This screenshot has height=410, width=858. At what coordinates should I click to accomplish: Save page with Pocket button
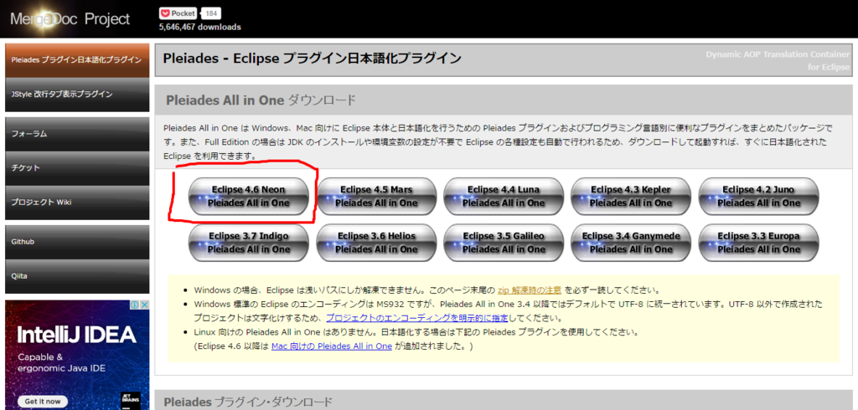(178, 13)
